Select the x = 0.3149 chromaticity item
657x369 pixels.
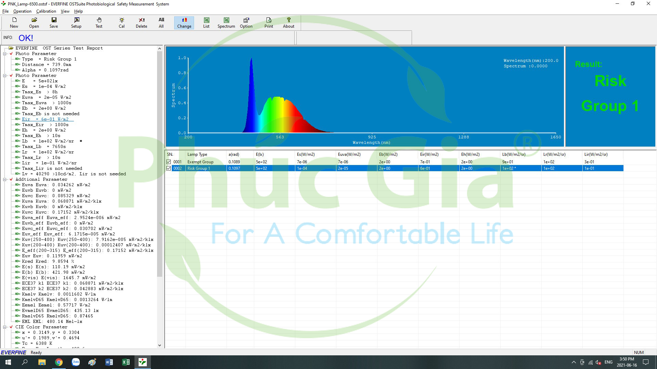(x=51, y=332)
